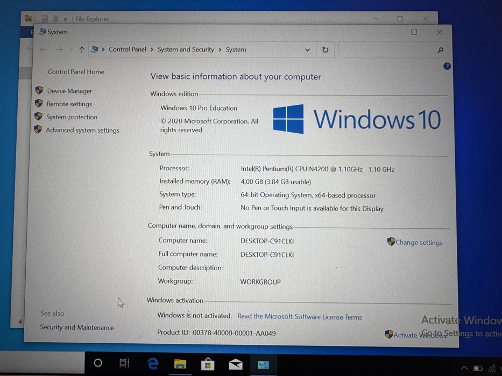Go back using the back arrow

(43, 49)
